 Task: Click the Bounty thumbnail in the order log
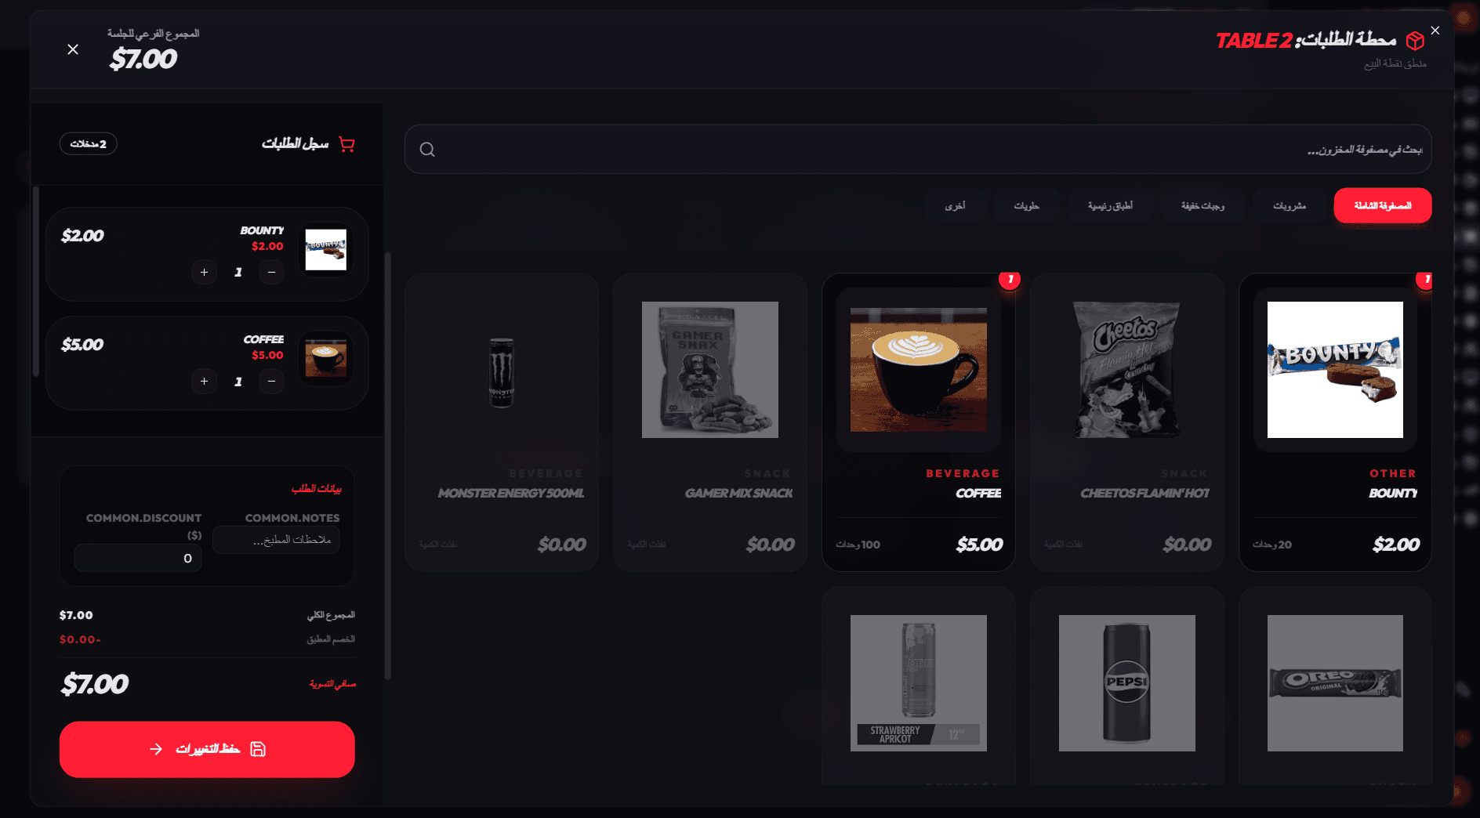pos(325,250)
